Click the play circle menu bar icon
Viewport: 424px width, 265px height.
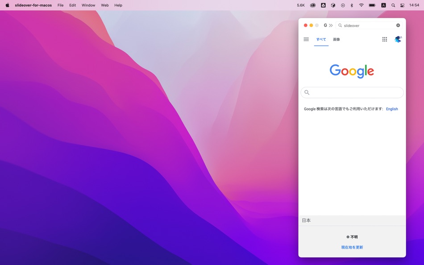(343, 5)
